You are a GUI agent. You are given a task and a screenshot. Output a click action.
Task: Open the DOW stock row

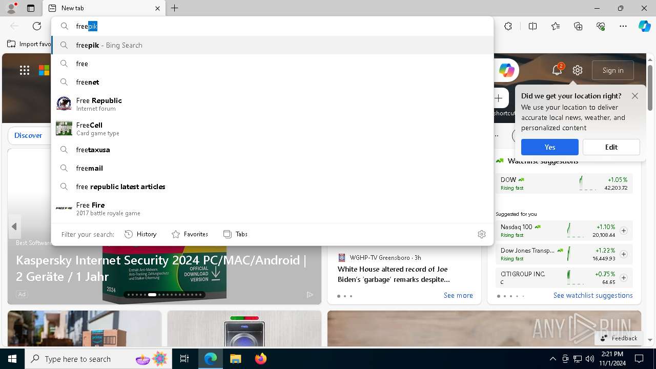[564, 183]
